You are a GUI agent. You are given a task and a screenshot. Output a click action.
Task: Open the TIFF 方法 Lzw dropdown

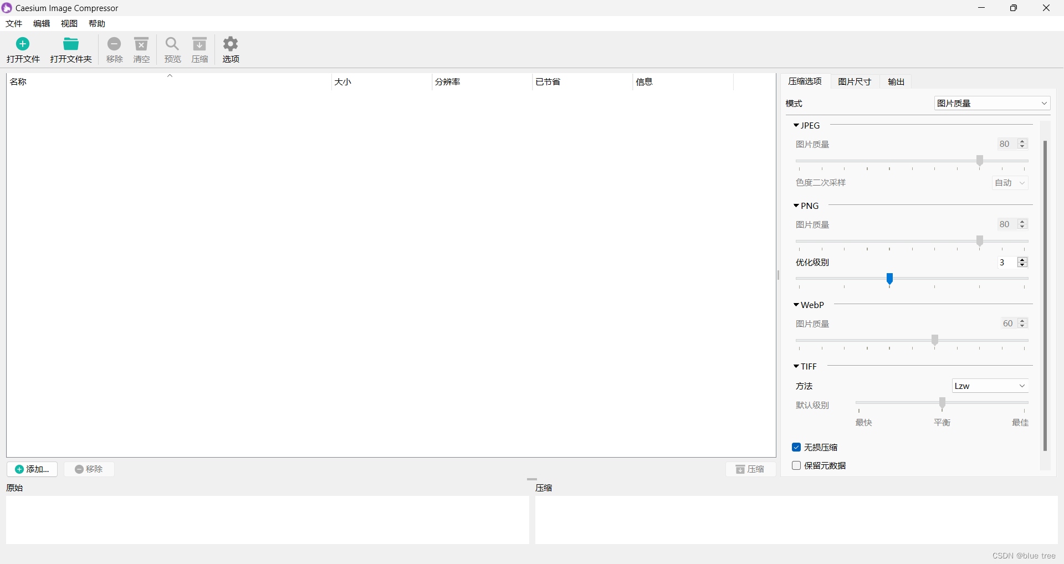tap(990, 386)
